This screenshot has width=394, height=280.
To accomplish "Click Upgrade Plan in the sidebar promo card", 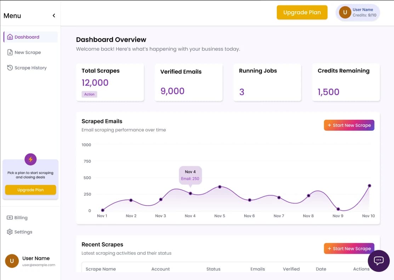I will 30,190.
